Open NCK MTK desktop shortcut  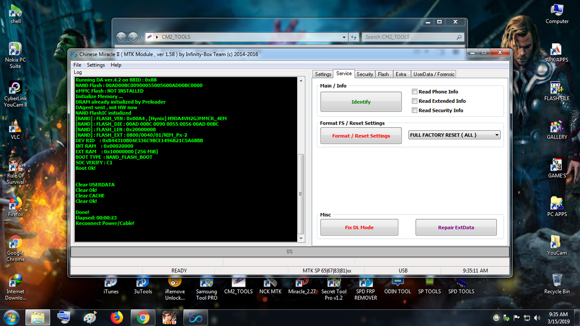coord(271,285)
